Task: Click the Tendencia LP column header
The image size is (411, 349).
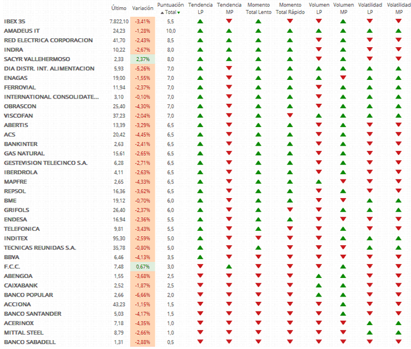Action: click(x=200, y=8)
